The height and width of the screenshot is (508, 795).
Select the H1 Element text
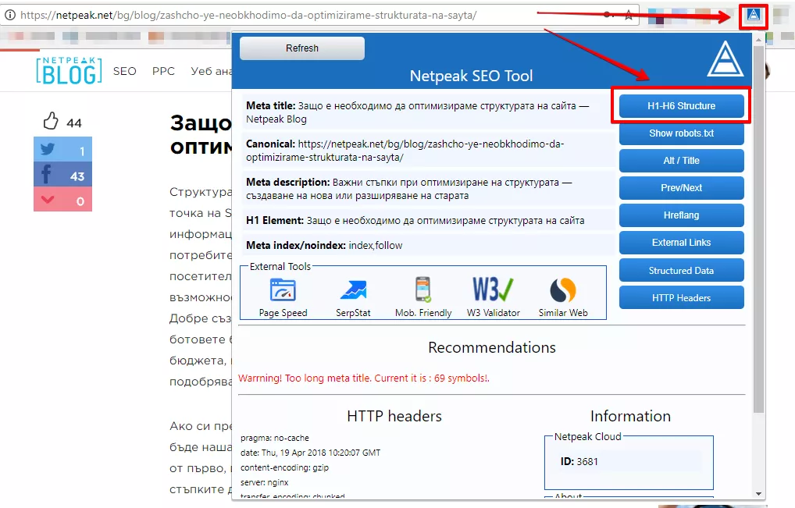tap(415, 220)
